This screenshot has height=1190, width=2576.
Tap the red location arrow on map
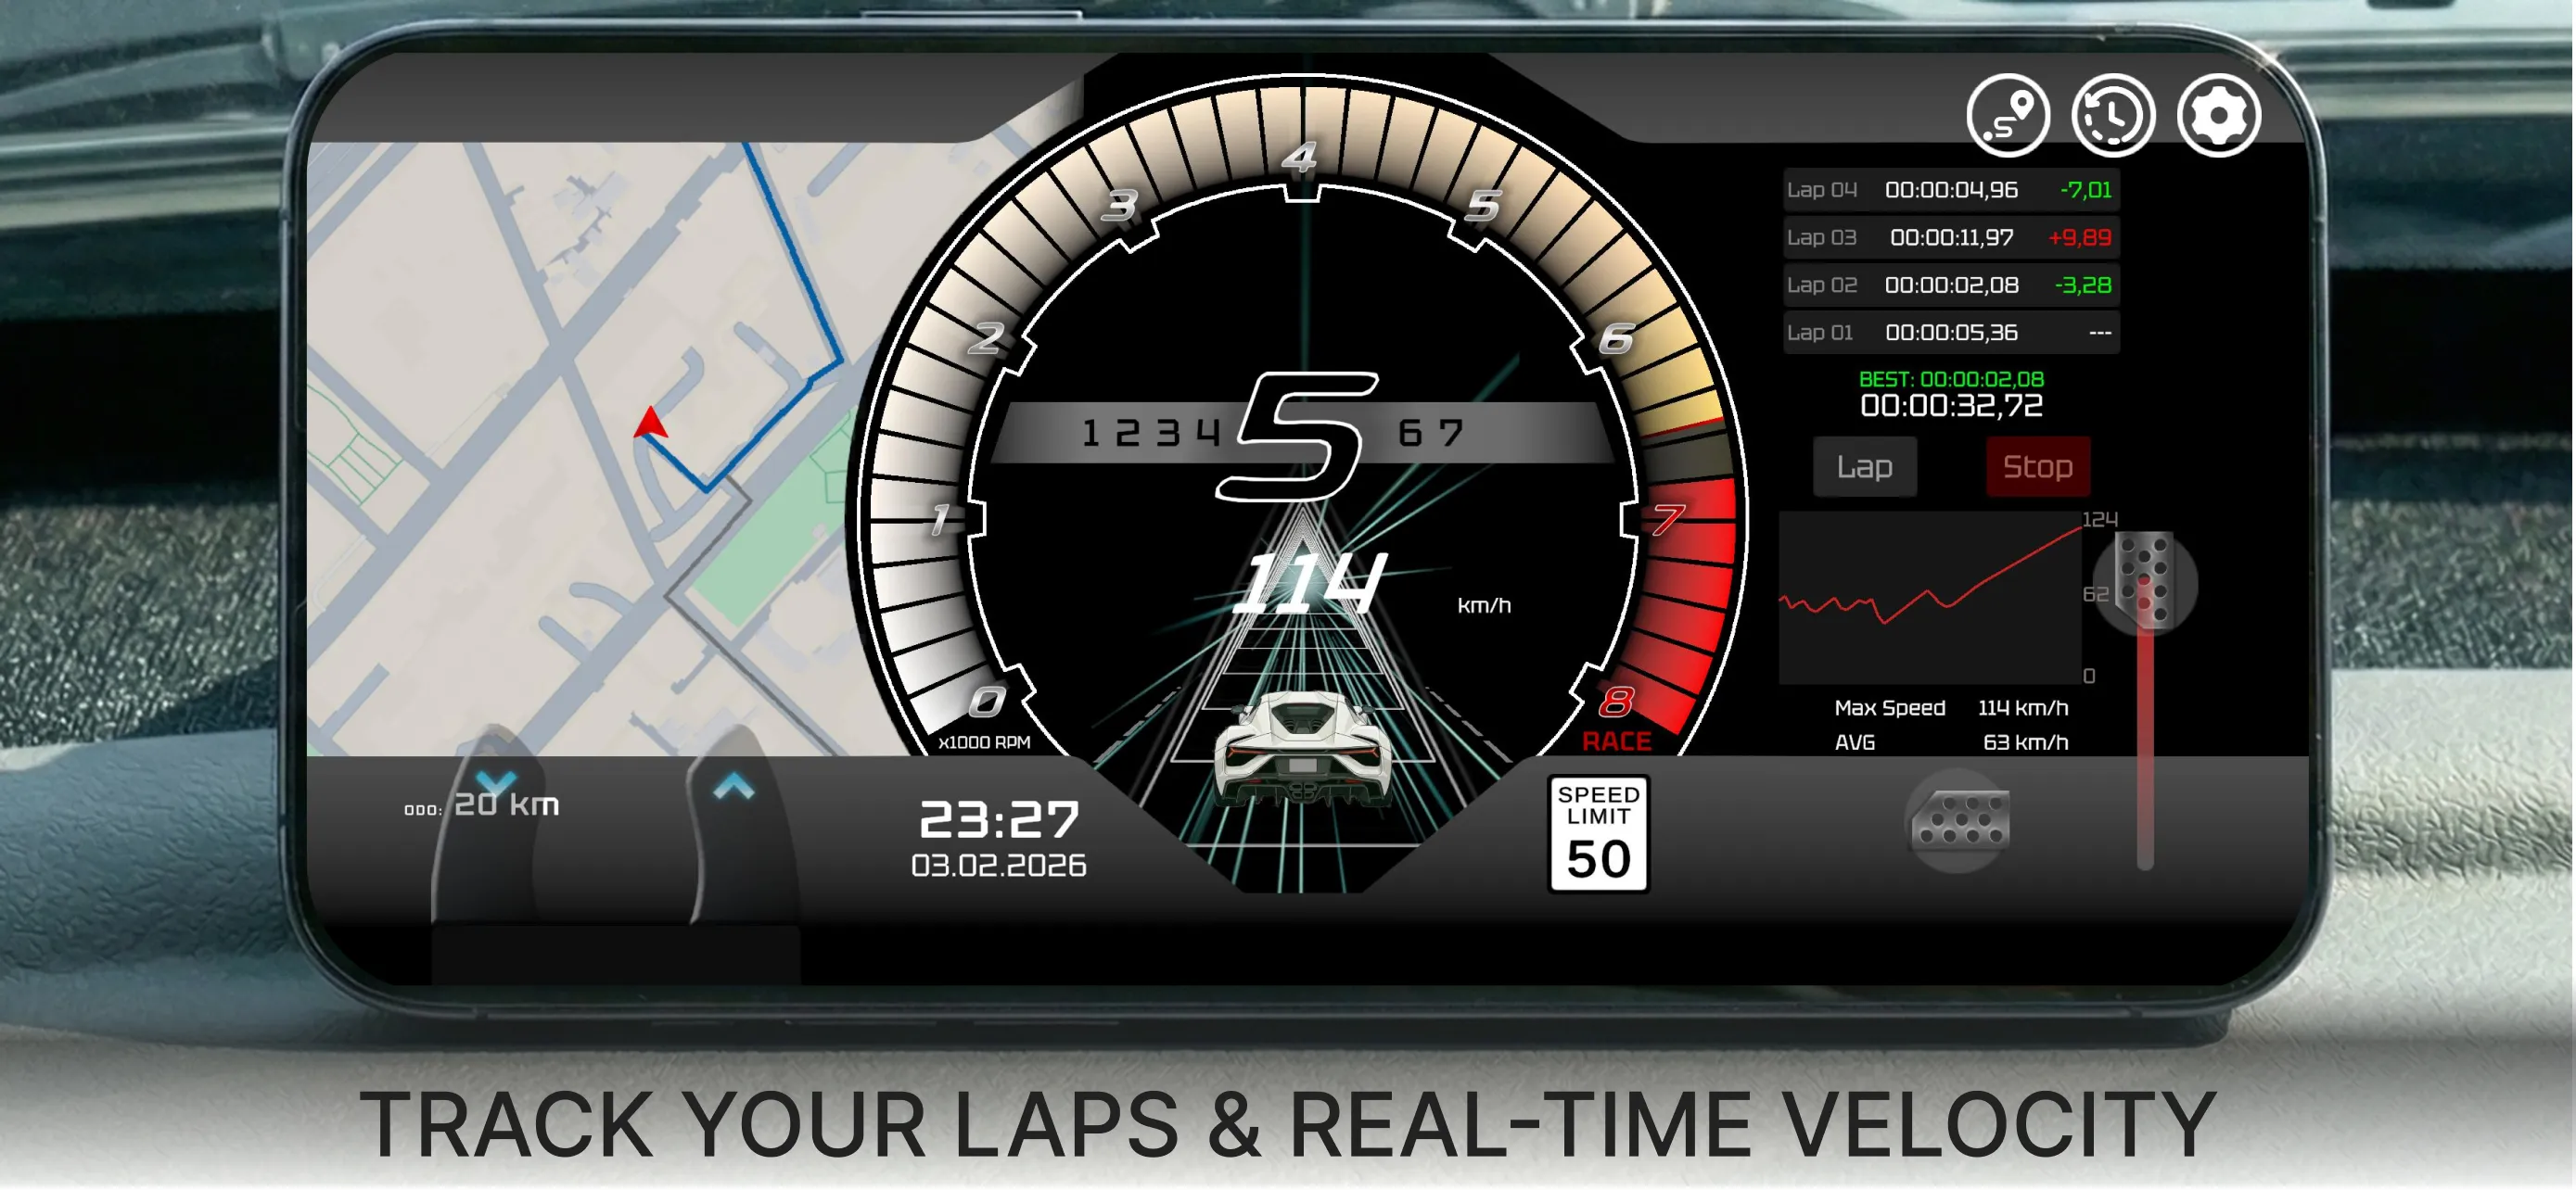(651, 424)
